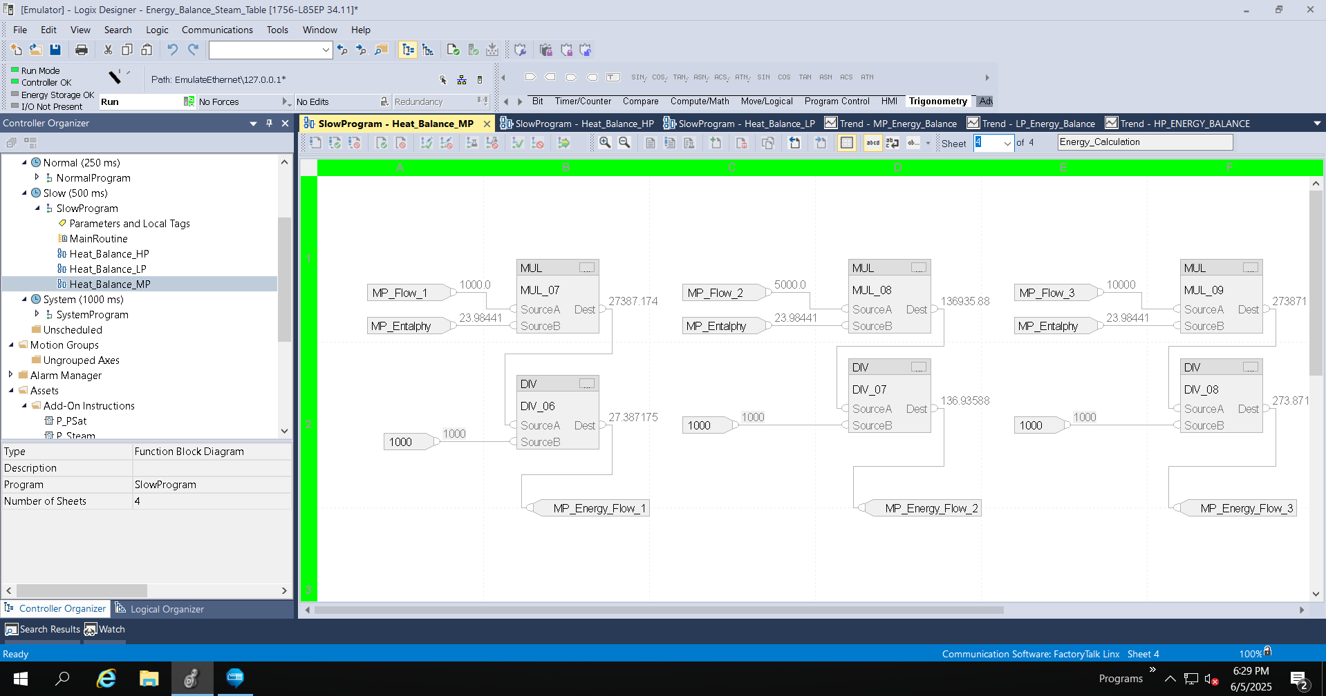Switch to the Heat_Balance_HP routine tab
Viewport: 1326px width, 696px height.
pyautogui.click(x=578, y=124)
